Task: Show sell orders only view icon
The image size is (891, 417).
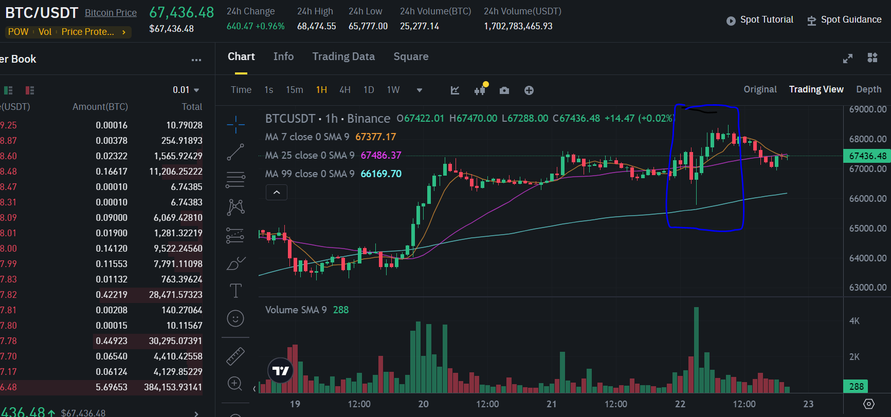Action: coord(30,90)
